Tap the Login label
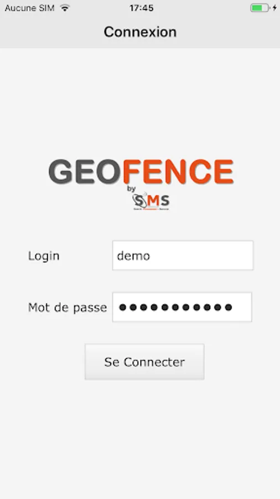Viewport: 280px width, 499px height. click(x=44, y=256)
